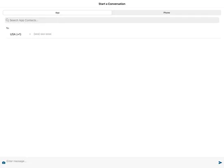
Task: Open the USA (+1) country code dropdown
Action: tap(20, 34)
